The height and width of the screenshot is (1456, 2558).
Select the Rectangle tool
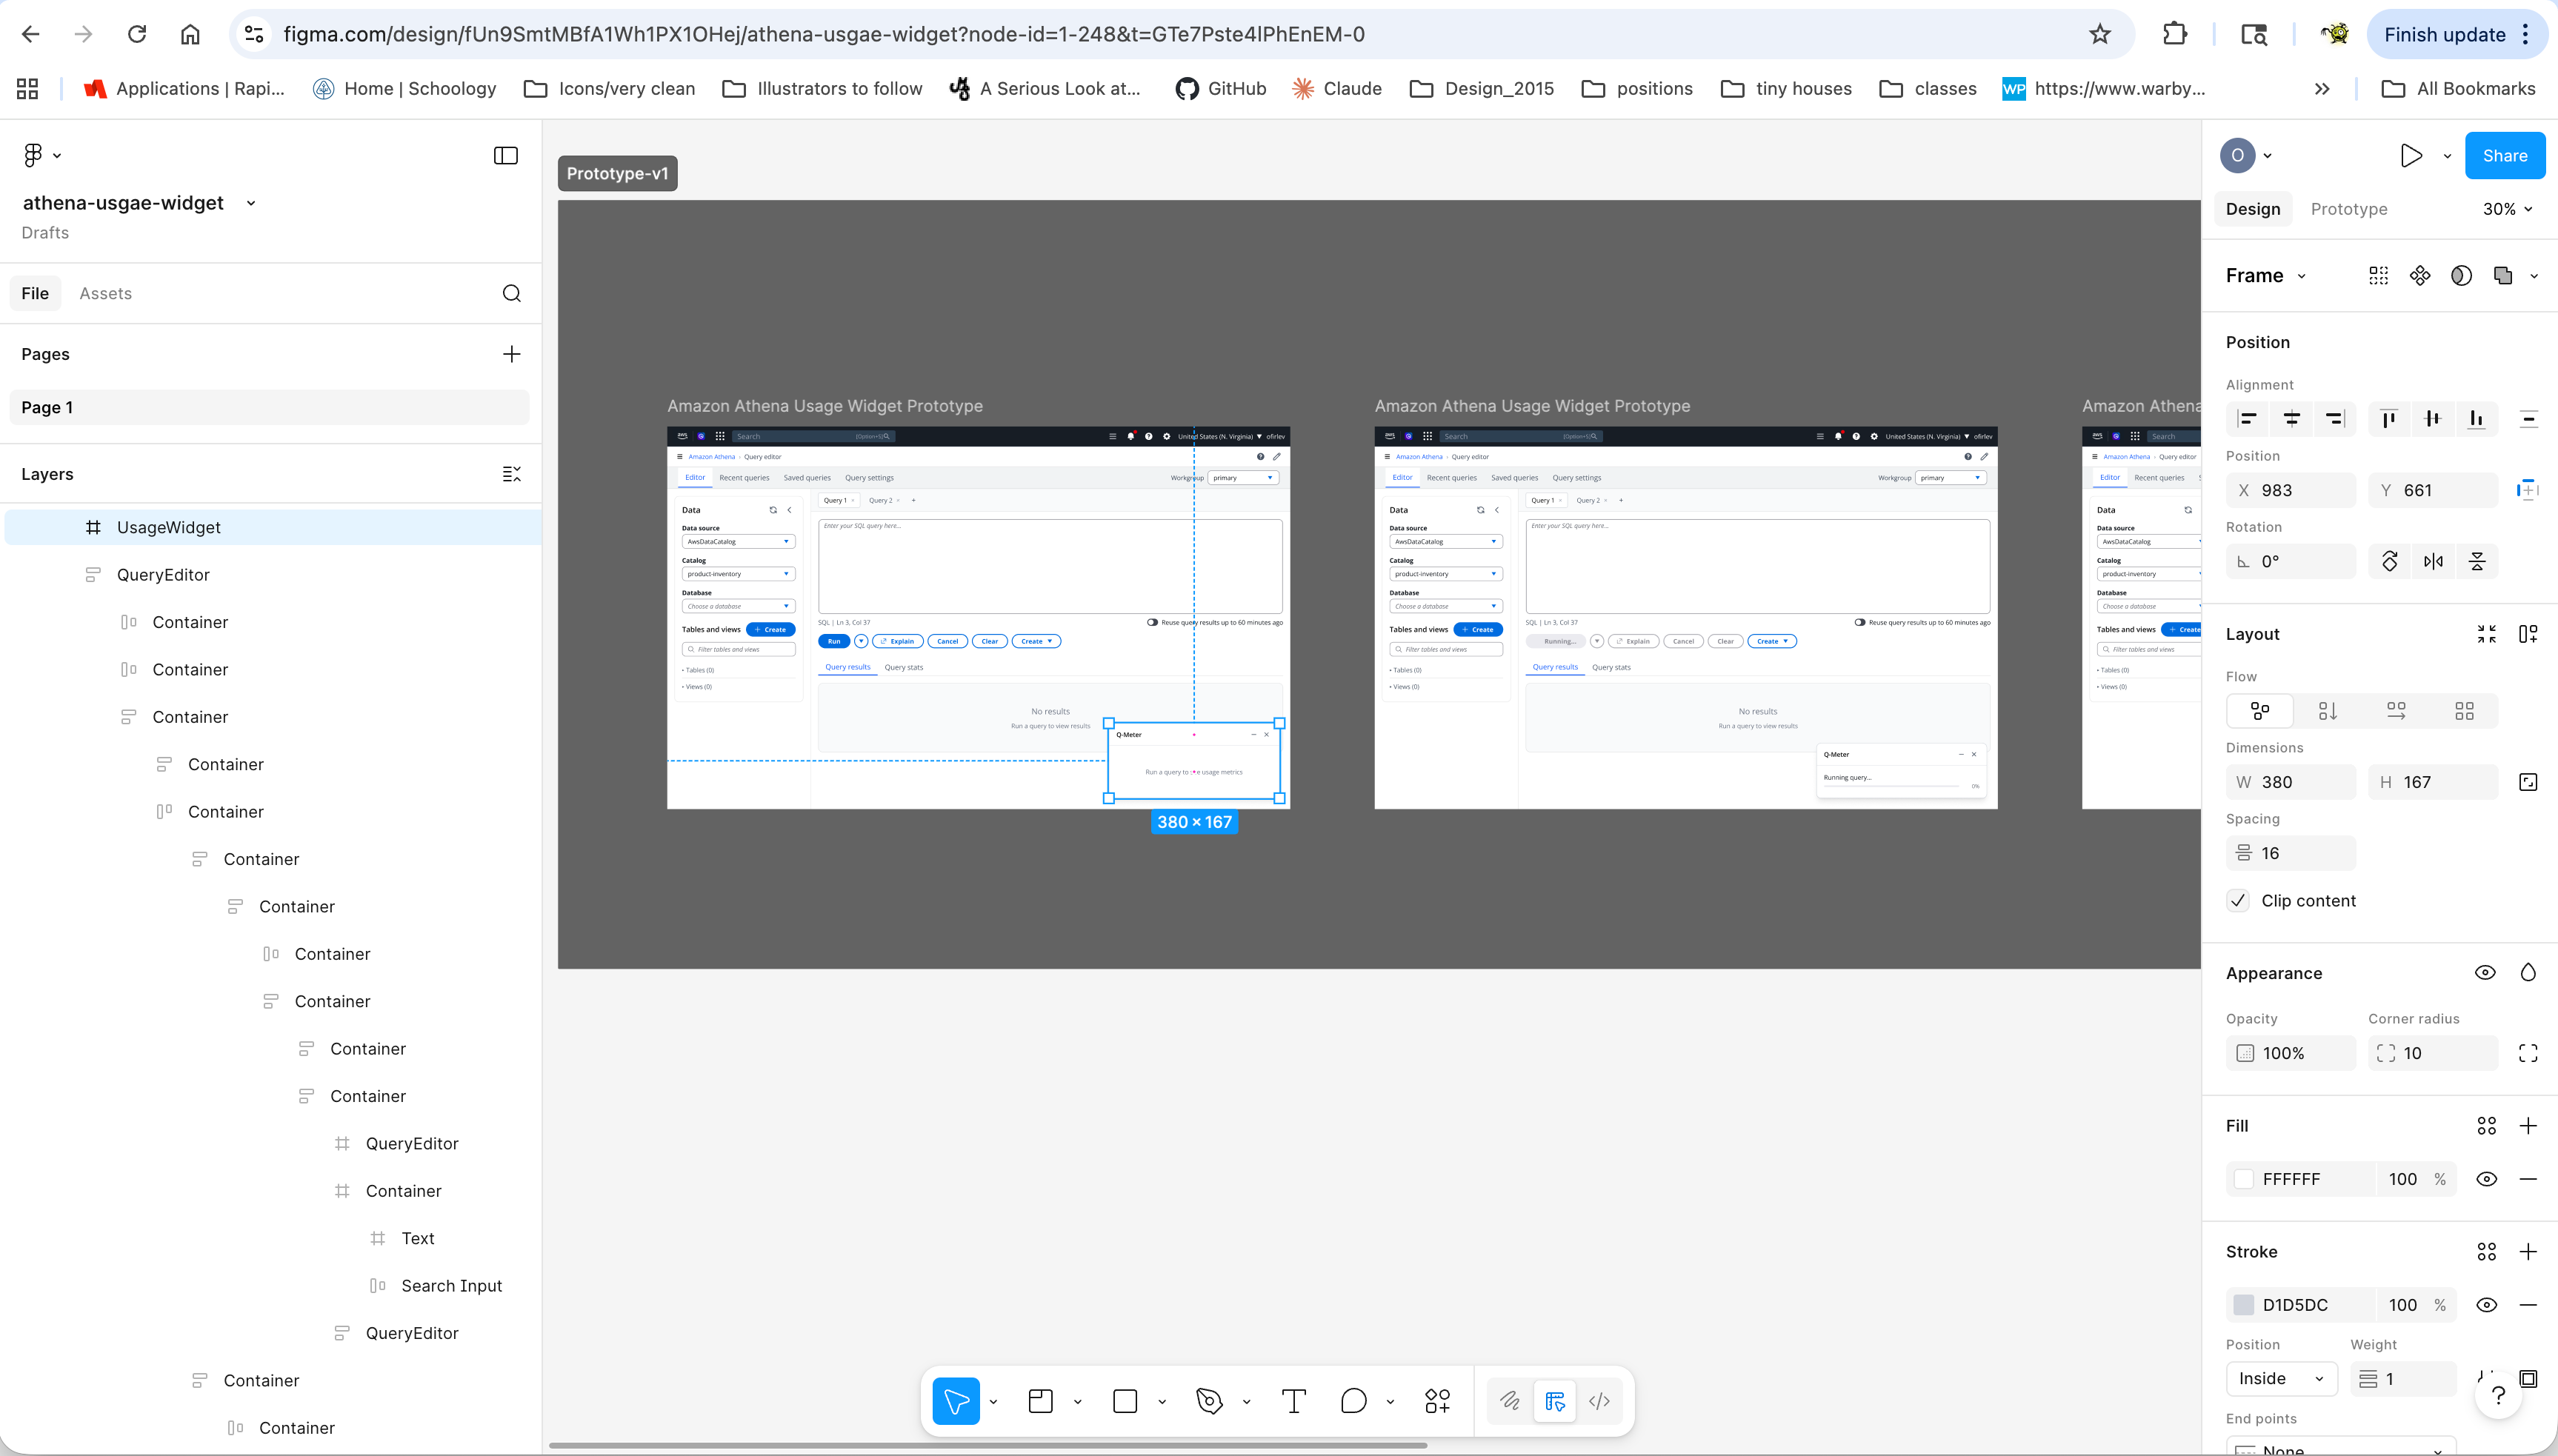coord(1127,1401)
